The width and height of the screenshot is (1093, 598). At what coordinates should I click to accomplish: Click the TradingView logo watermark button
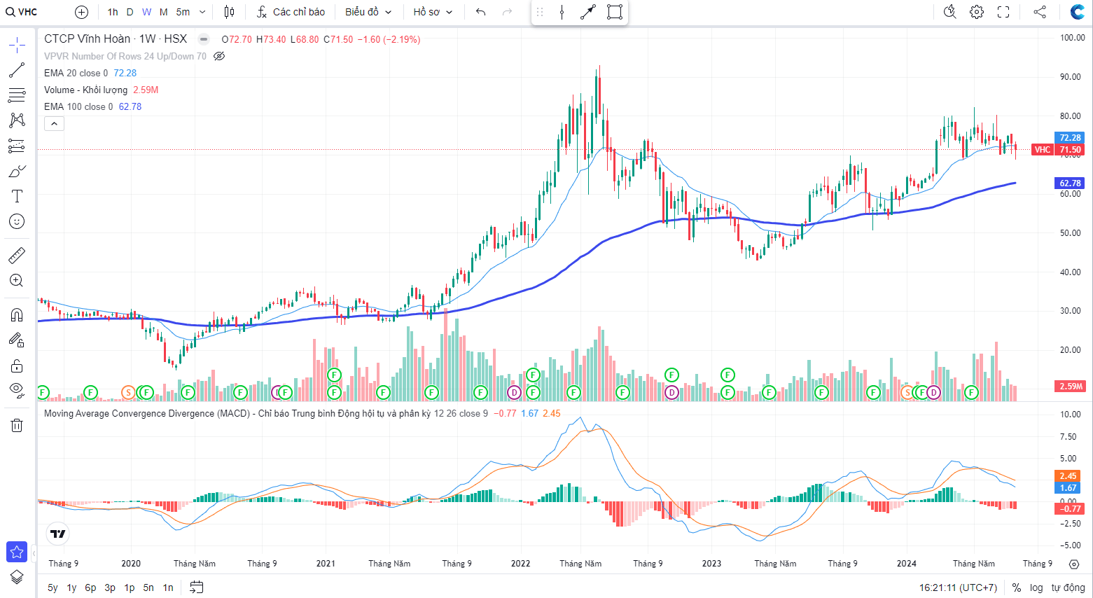pyautogui.click(x=58, y=534)
